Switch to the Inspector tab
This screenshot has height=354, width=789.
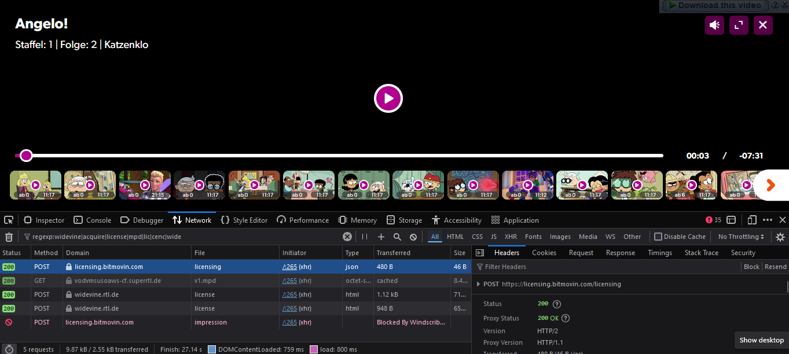(44, 220)
